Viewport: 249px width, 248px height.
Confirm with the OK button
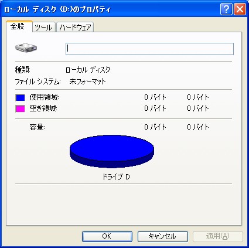pyautogui.click(x=107, y=236)
